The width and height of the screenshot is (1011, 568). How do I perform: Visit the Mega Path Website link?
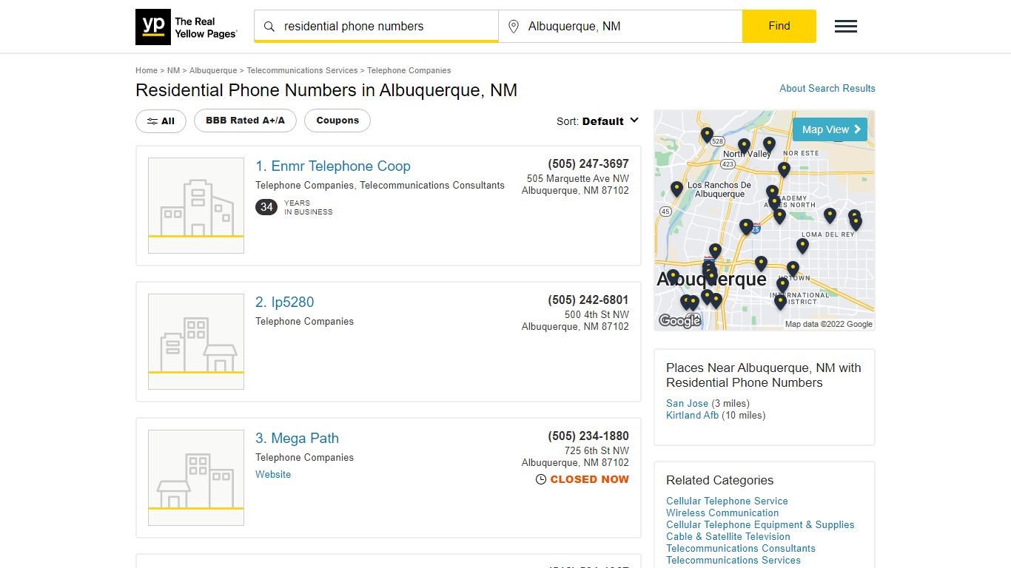tap(273, 475)
